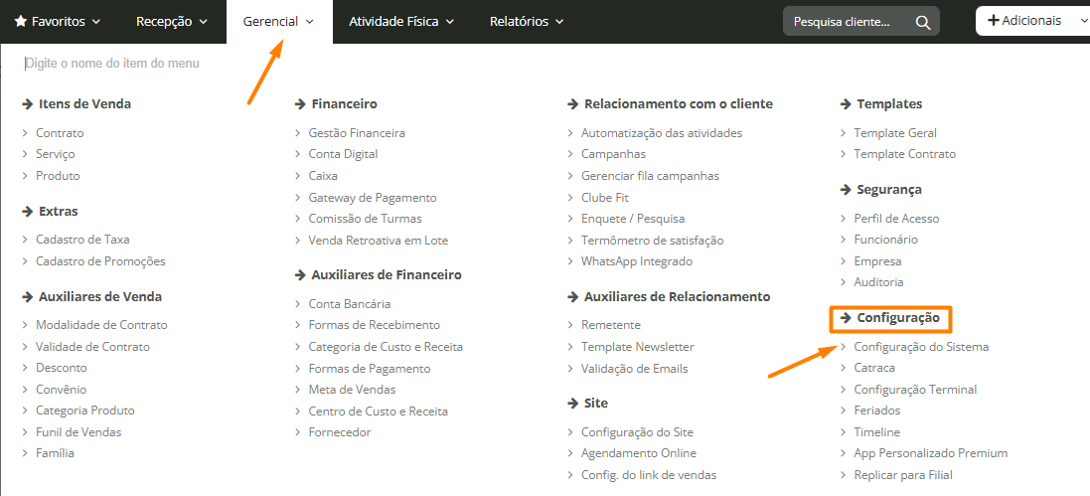
Task: Open the Família menu item
Action: coord(55,453)
